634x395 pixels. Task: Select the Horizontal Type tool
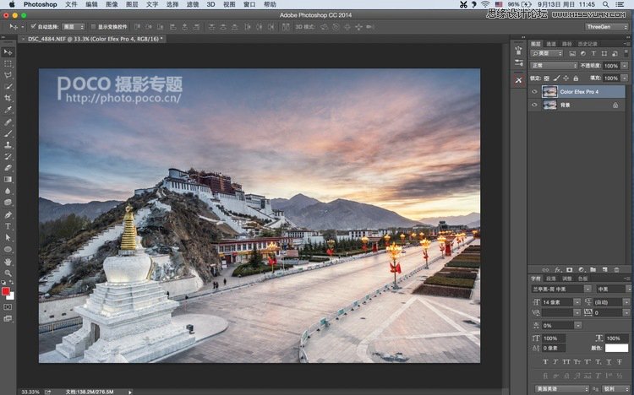pos(8,226)
